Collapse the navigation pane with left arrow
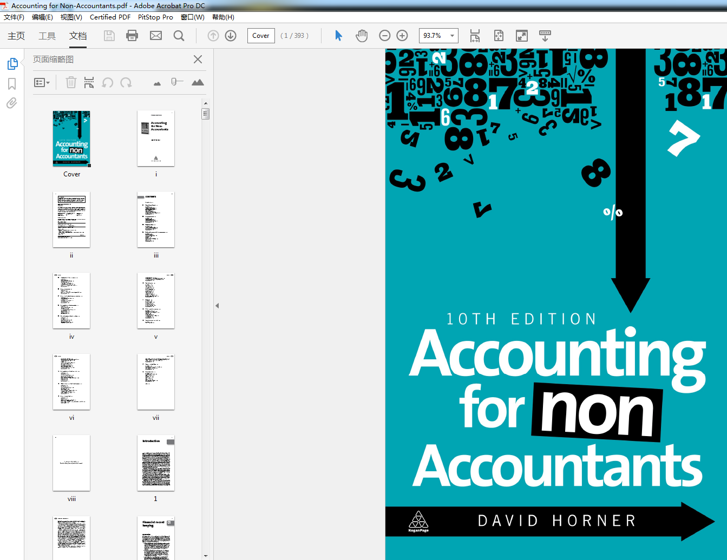The width and height of the screenshot is (727, 560). [x=217, y=306]
